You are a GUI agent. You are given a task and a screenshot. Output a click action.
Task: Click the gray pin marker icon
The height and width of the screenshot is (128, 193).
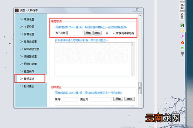[x=182, y=54]
